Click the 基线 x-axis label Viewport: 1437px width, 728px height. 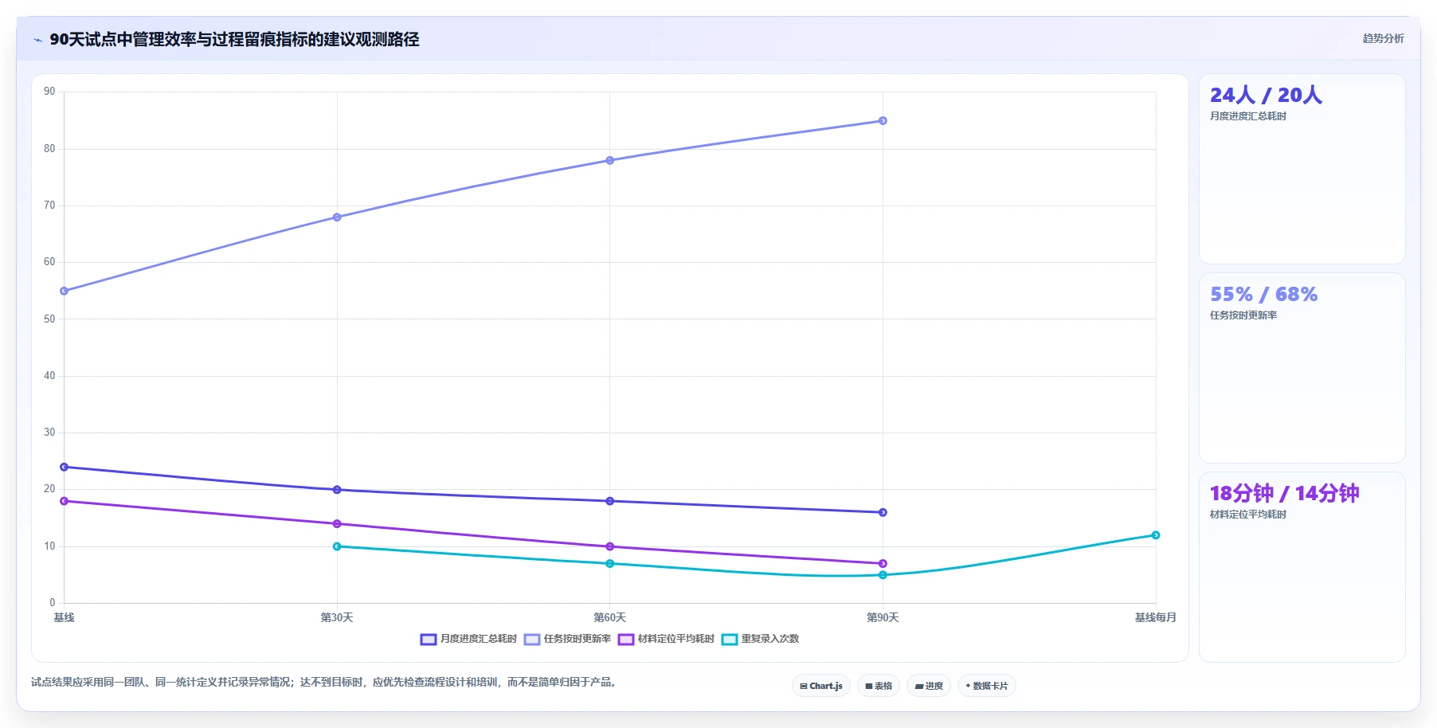(64, 618)
